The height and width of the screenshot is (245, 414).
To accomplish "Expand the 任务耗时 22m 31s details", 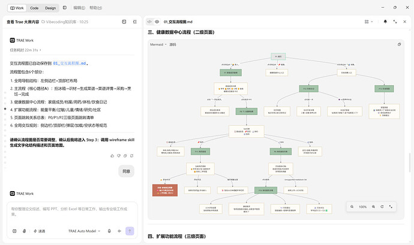I will pos(25,50).
